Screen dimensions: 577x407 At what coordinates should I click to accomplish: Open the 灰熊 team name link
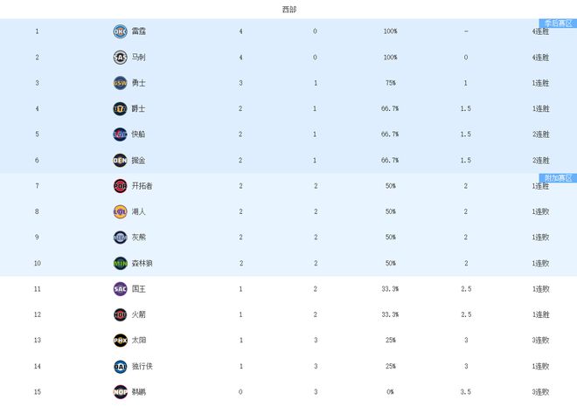(139, 238)
